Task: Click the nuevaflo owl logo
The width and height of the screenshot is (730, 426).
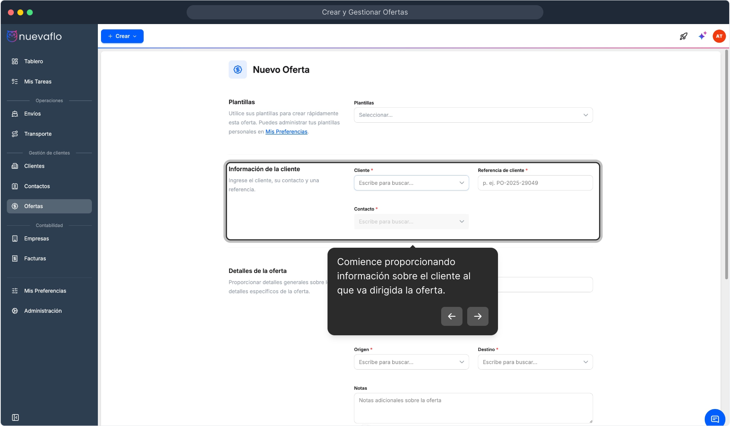Action: 12,36
